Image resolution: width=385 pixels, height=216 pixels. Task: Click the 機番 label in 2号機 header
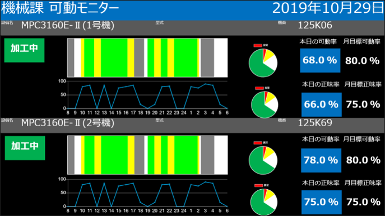click(282, 121)
